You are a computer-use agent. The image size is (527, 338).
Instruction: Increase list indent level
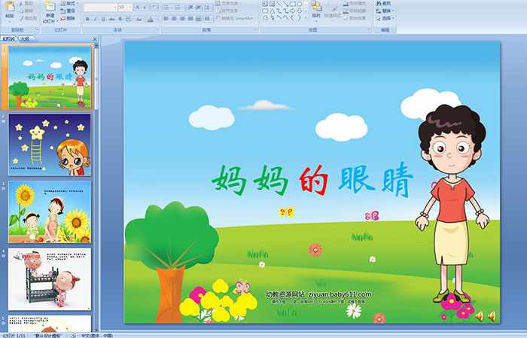pos(198,7)
